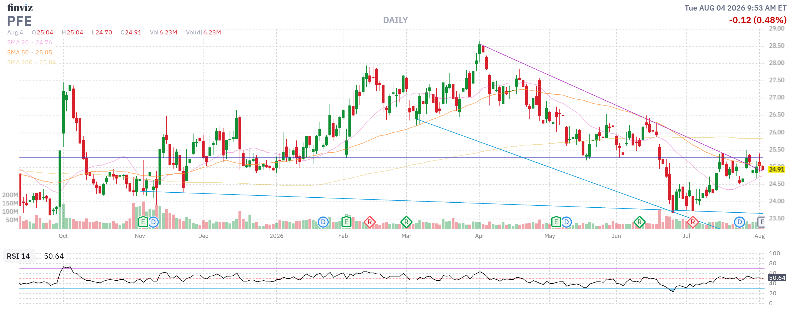The height and width of the screenshot is (312, 794).
Task: Click the 50M volume axis label
Action: coord(12,220)
